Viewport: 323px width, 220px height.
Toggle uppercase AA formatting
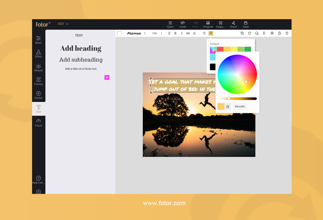point(188,33)
